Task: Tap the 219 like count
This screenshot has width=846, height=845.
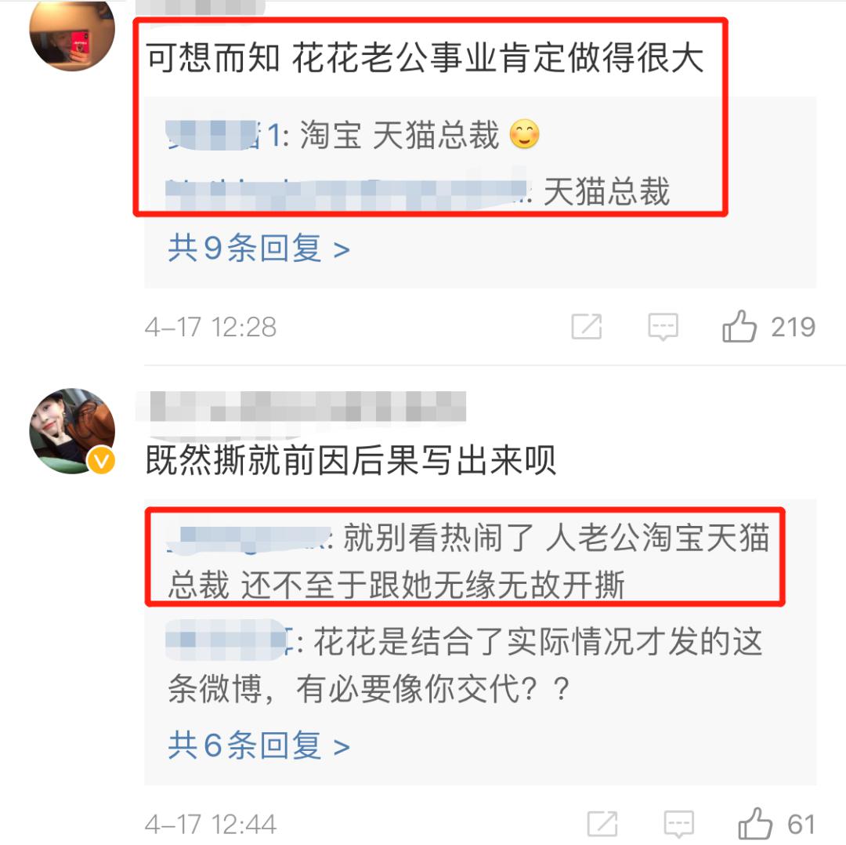Action: point(793,327)
